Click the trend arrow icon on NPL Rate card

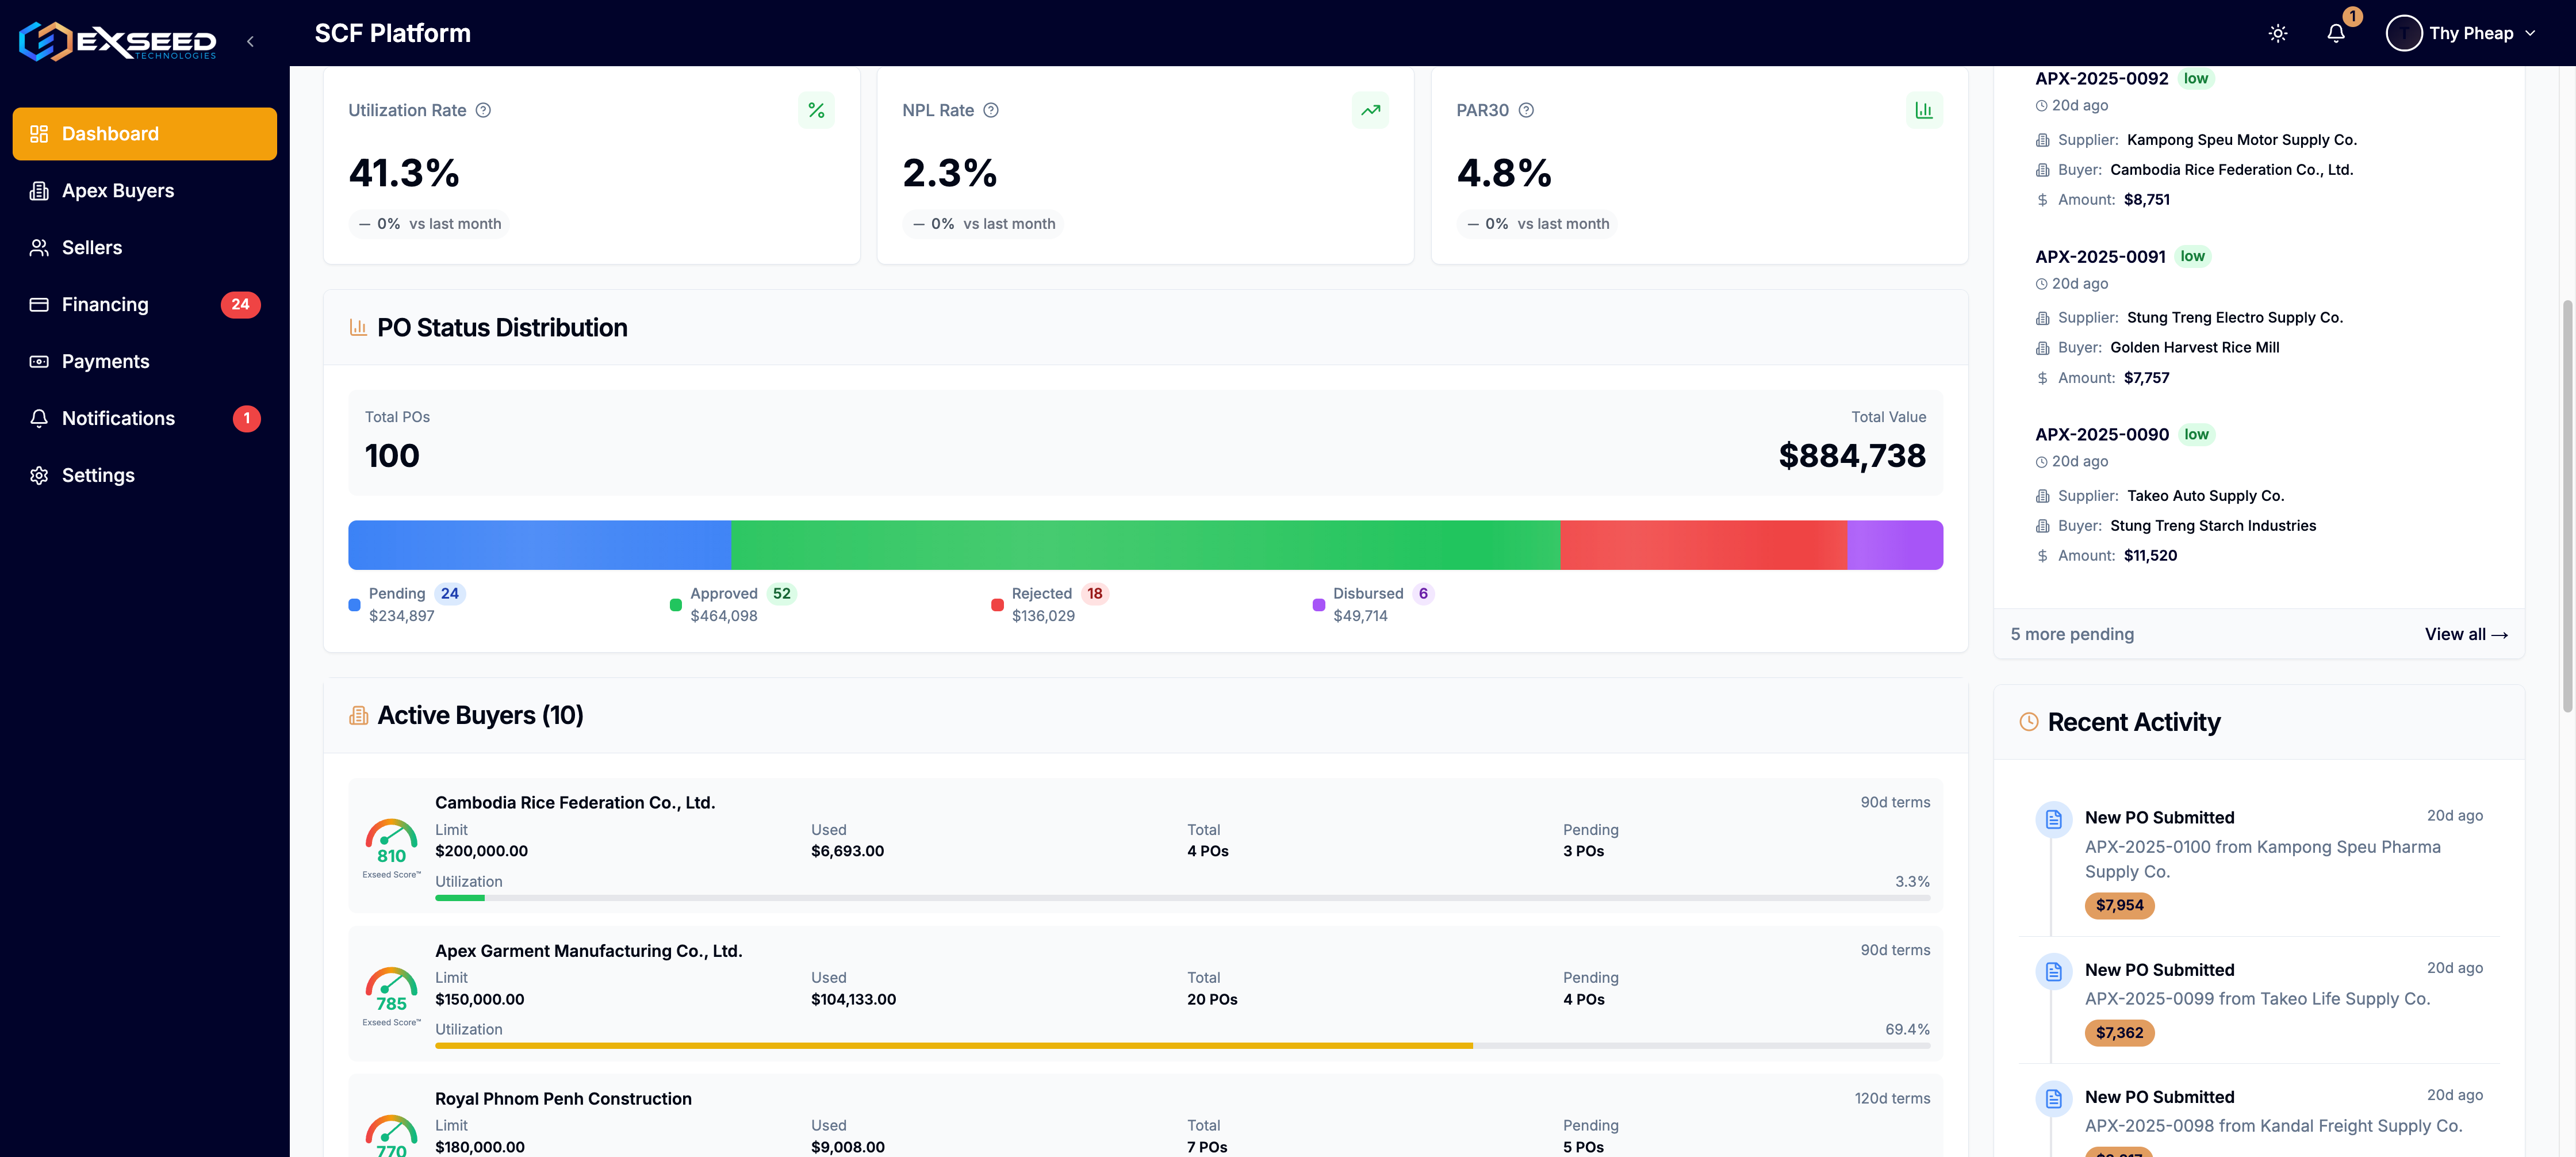click(1370, 110)
